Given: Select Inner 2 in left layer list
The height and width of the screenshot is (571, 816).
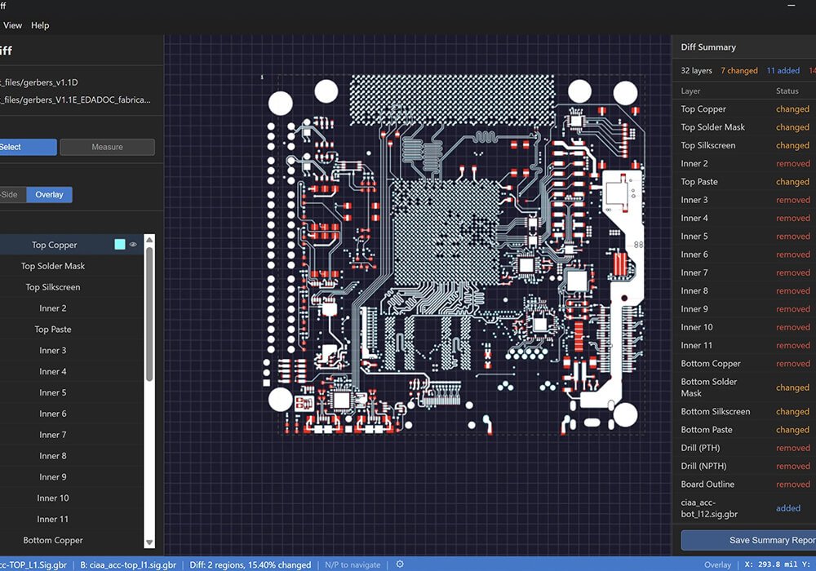Looking at the screenshot, I should click(x=71, y=308).
